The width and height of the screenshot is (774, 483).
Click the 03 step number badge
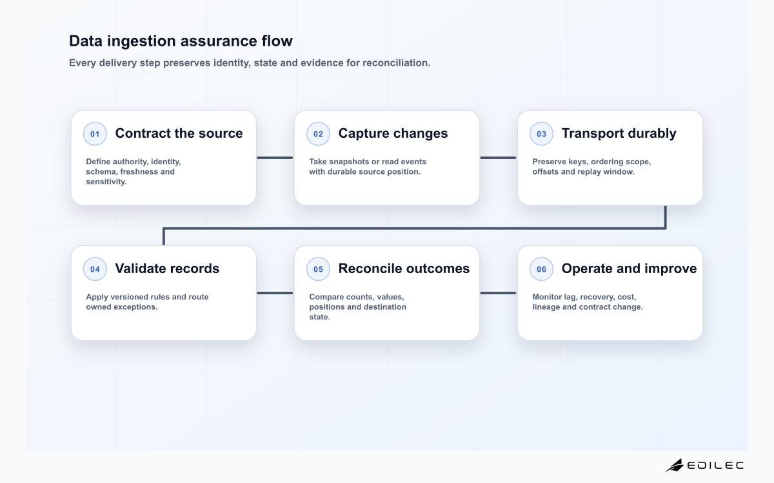click(541, 134)
